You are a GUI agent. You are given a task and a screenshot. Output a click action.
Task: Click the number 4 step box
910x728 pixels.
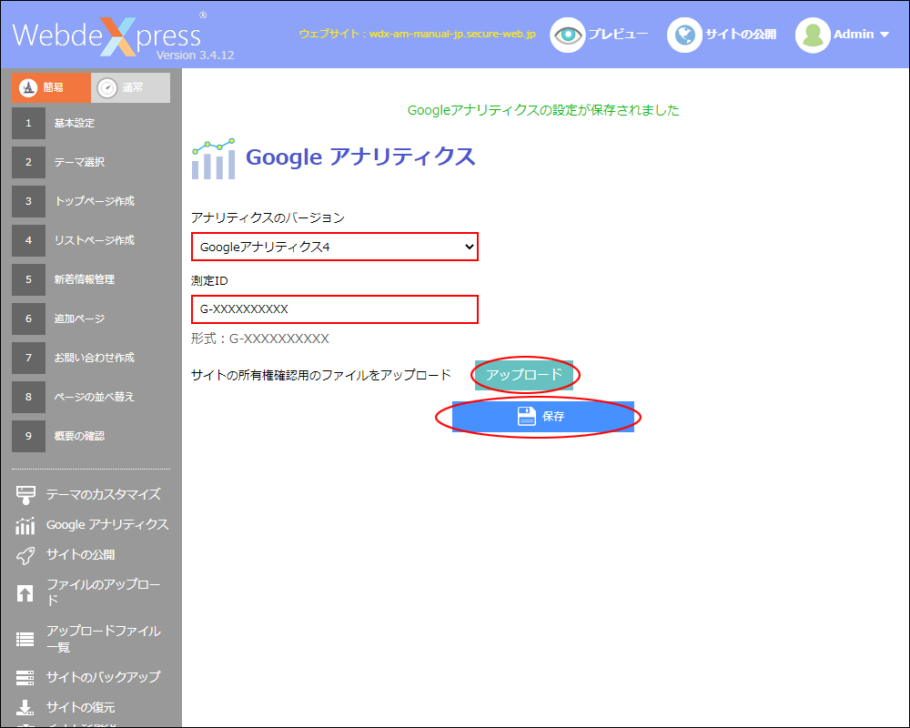(x=28, y=240)
